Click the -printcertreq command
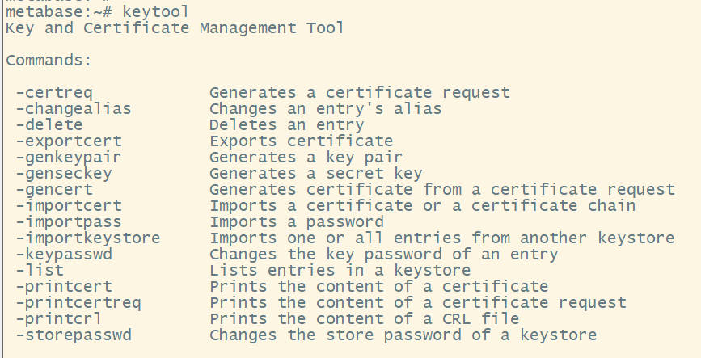Image resolution: width=701 pixels, height=358 pixels. [77, 303]
